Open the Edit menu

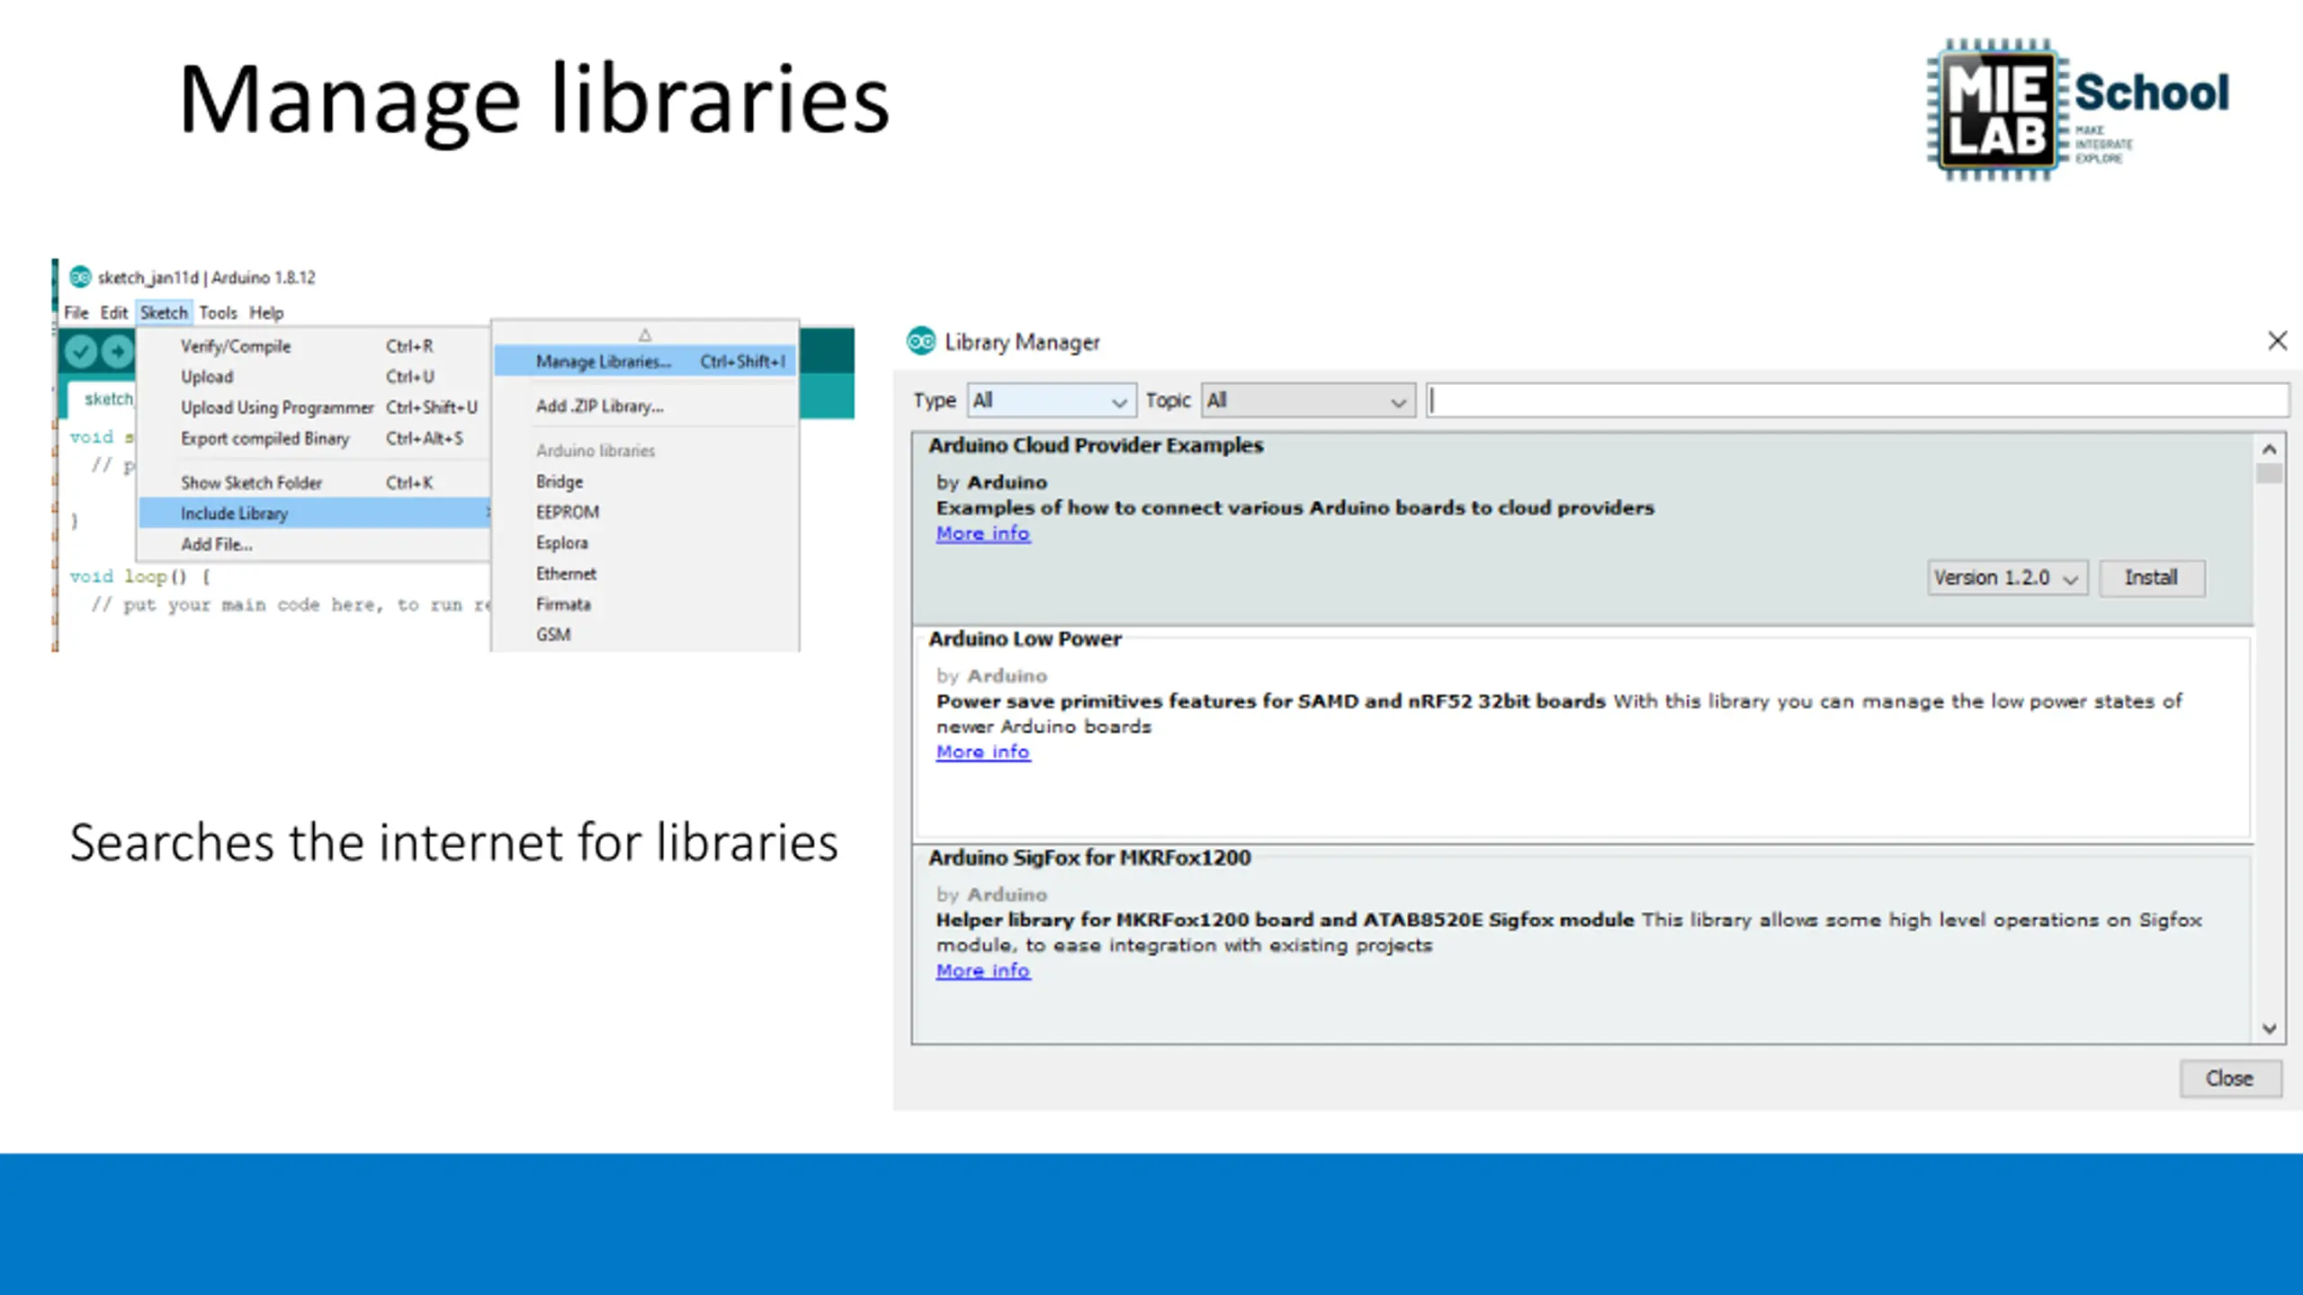114,313
